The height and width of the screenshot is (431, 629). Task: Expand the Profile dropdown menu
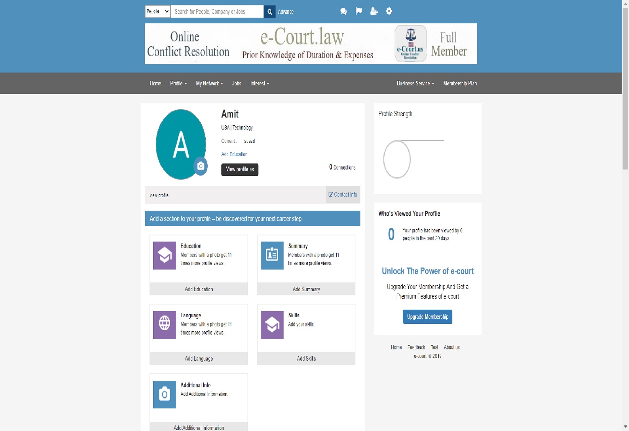click(178, 83)
